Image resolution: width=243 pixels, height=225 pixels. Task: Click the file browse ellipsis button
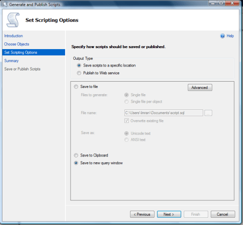[208, 113]
